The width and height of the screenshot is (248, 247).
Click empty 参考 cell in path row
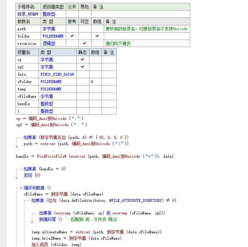click(72, 29)
